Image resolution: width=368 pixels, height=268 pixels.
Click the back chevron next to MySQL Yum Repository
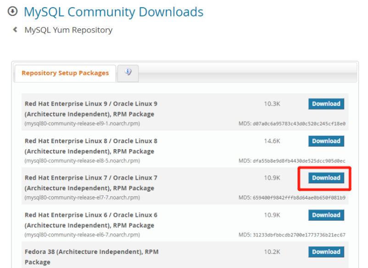(x=15, y=30)
